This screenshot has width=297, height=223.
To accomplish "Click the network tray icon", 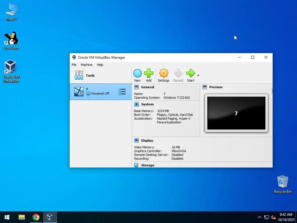I will tap(267, 217).
